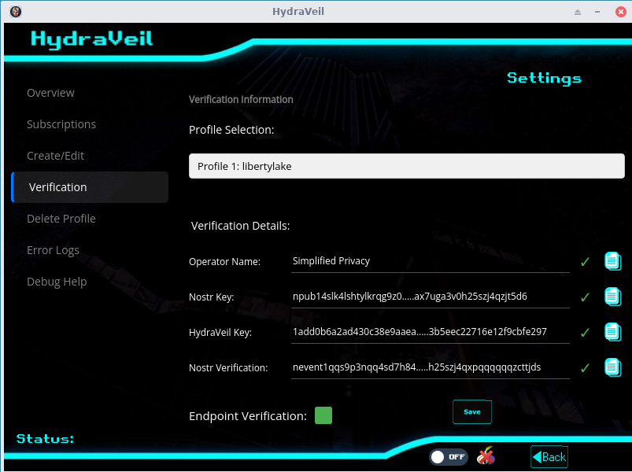632x472 pixels.
Task: Open the Overview settings section
Action: (50, 93)
